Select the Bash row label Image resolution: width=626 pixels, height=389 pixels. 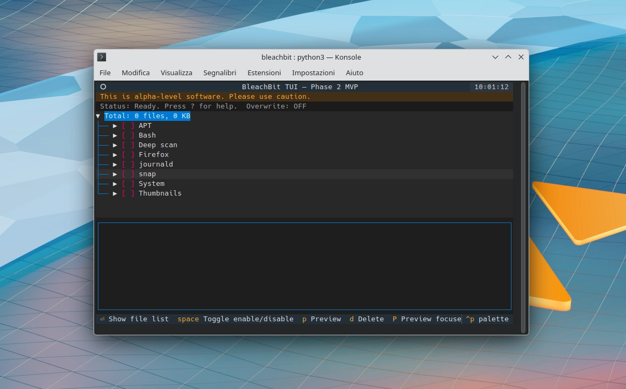pyautogui.click(x=147, y=135)
